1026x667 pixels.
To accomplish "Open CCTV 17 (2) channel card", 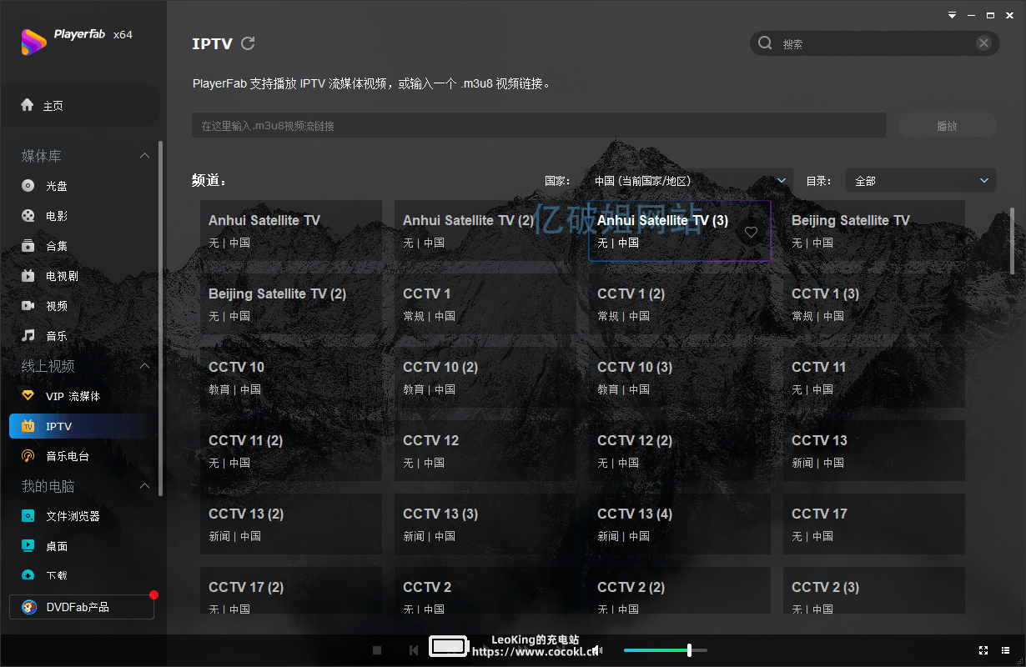I will [x=291, y=590].
